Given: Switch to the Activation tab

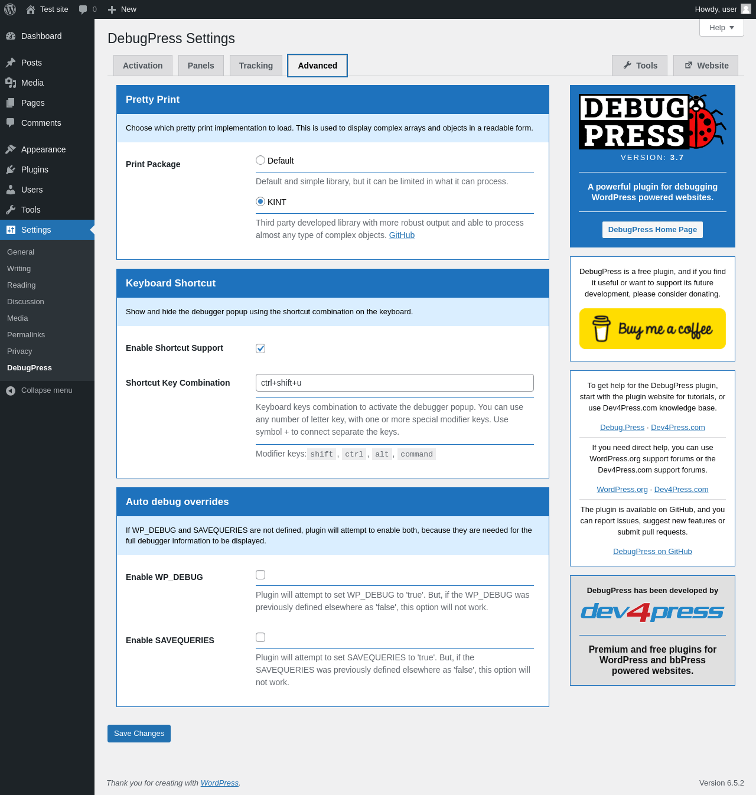Looking at the screenshot, I should pyautogui.click(x=143, y=66).
